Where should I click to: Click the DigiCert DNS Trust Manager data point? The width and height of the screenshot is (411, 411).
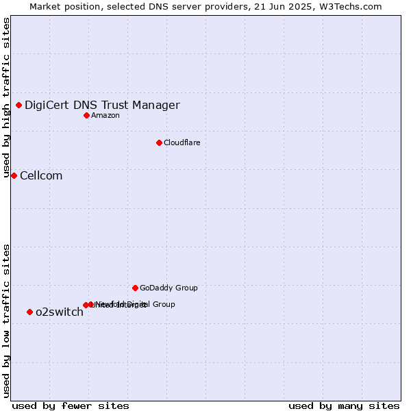19,105
